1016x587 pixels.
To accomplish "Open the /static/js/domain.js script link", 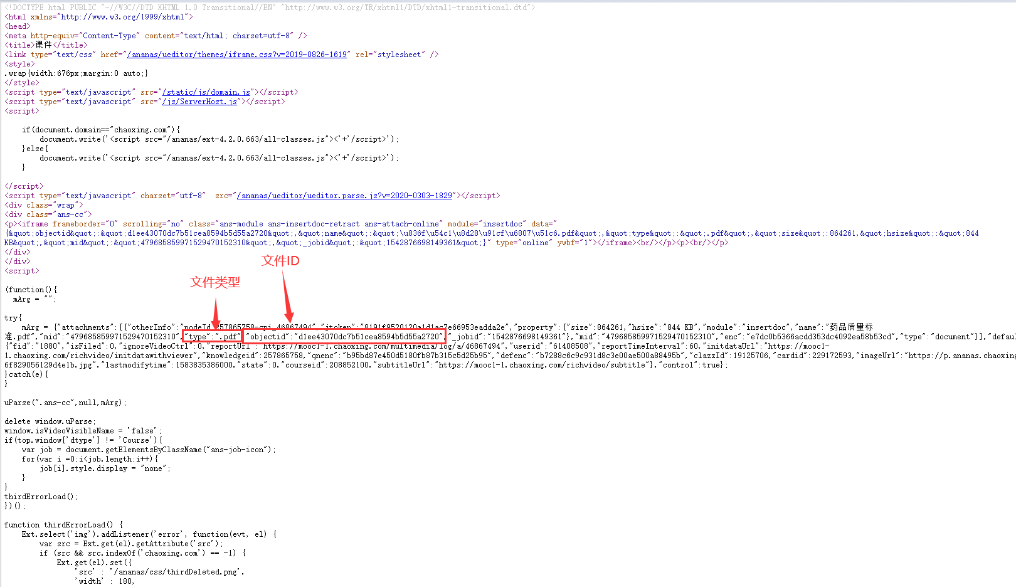I will tap(206, 92).
